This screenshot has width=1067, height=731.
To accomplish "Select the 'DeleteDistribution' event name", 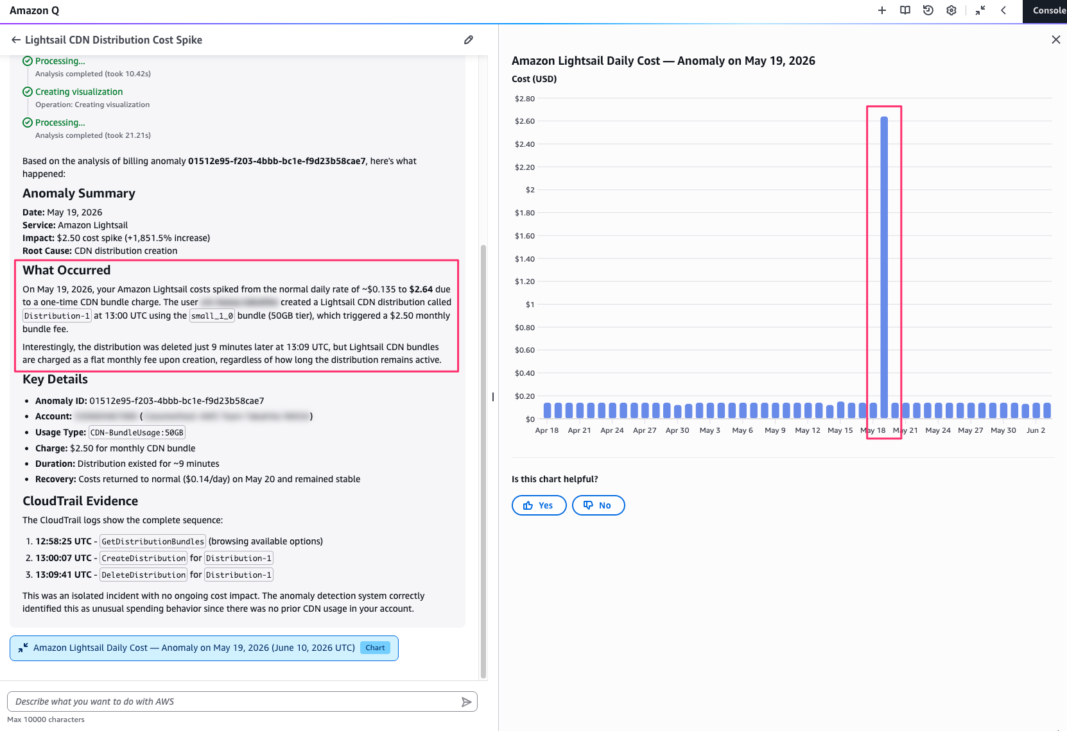I will point(144,575).
